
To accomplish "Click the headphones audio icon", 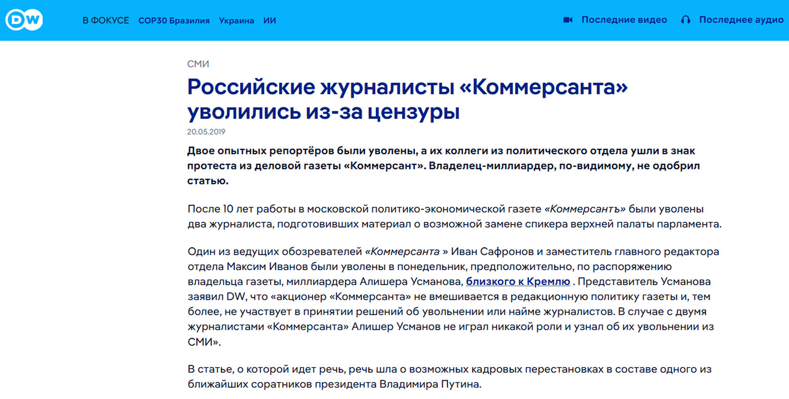I will point(686,20).
